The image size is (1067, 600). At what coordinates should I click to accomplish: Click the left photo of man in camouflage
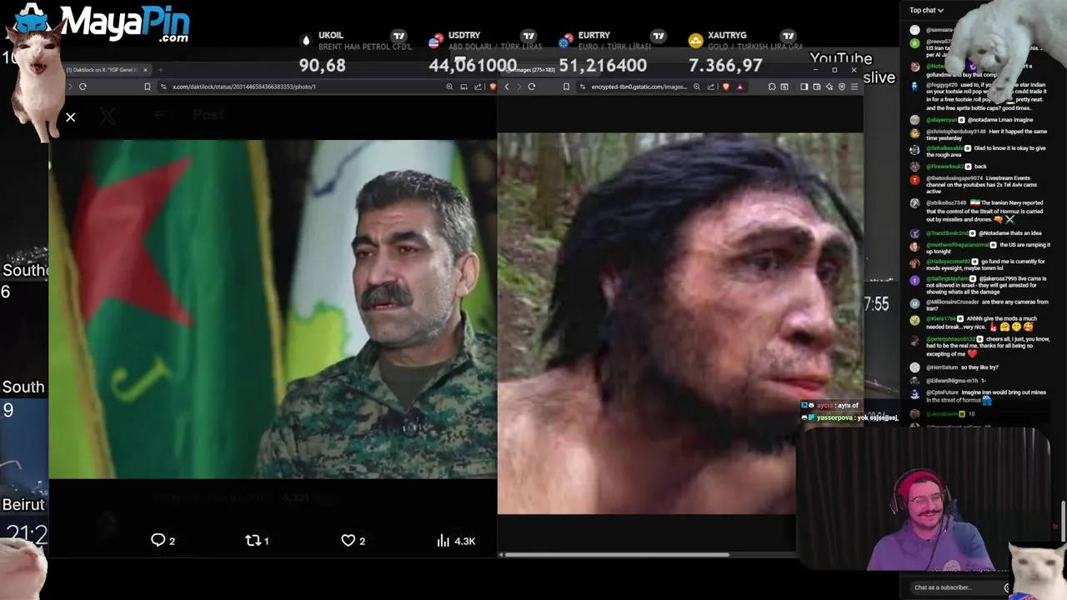click(x=273, y=308)
